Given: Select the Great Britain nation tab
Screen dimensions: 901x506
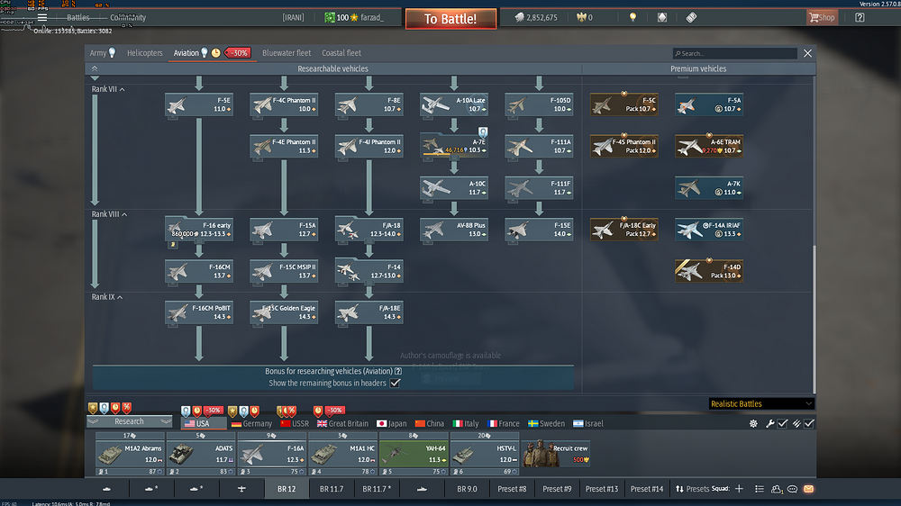Looking at the screenshot, I should click(x=342, y=423).
